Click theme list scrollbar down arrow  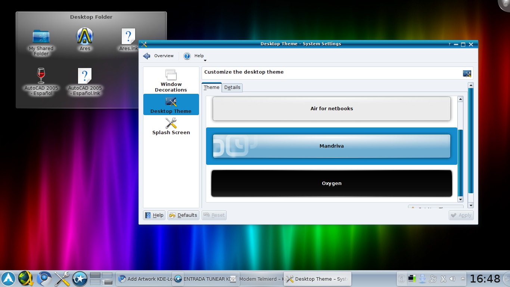point(460,200)
